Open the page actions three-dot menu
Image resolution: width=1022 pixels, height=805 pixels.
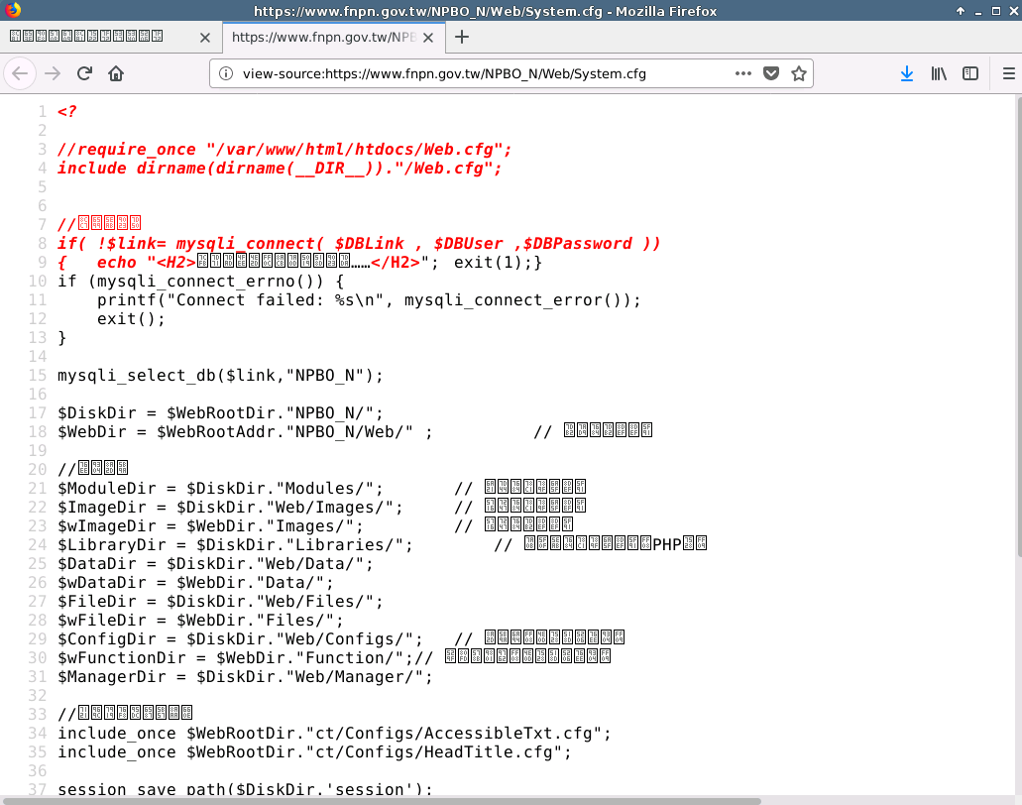(x=743, y=73)
